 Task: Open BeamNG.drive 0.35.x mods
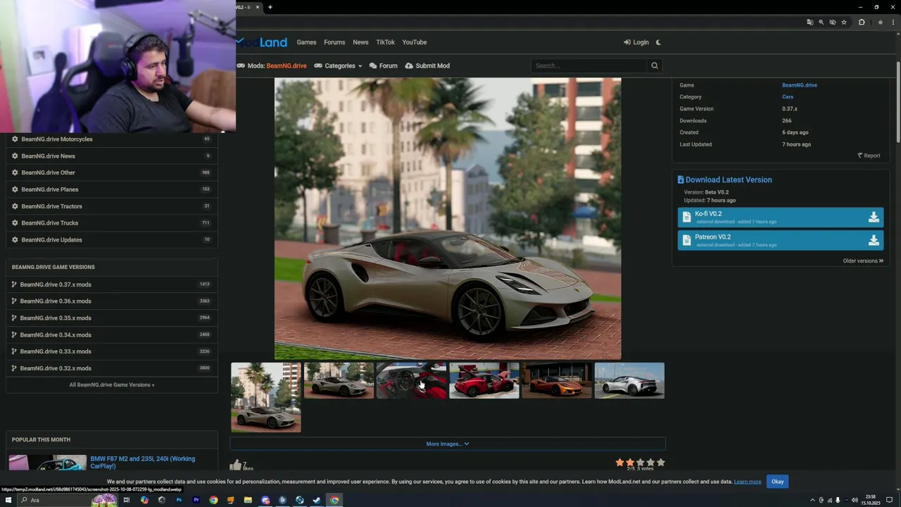click(56, 318)
